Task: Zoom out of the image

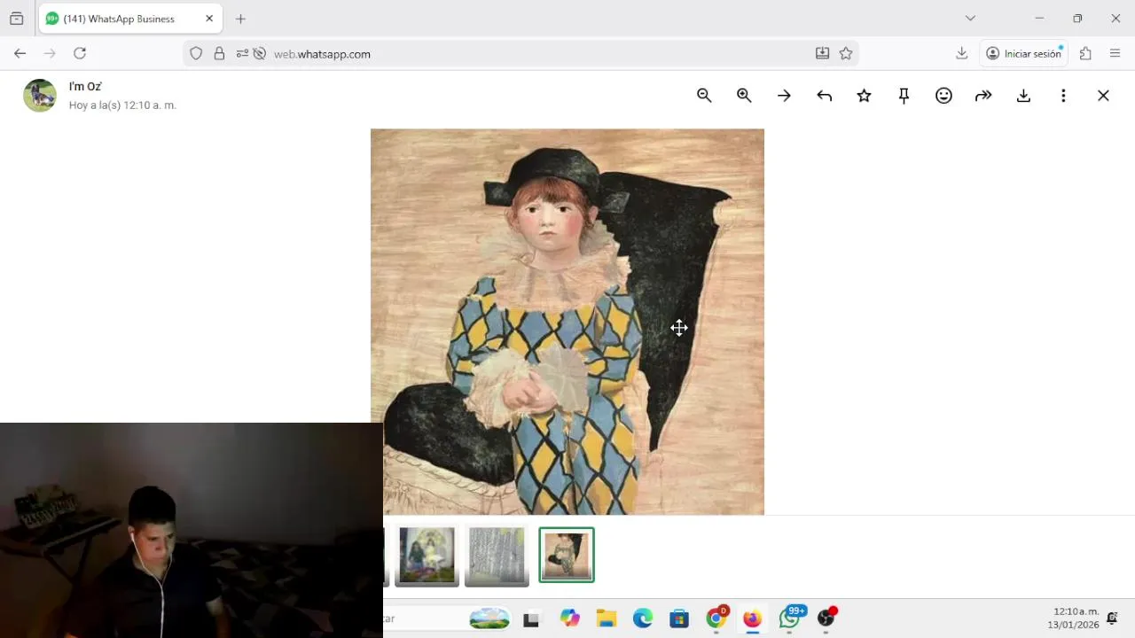Action: click(x=704, y=96)
